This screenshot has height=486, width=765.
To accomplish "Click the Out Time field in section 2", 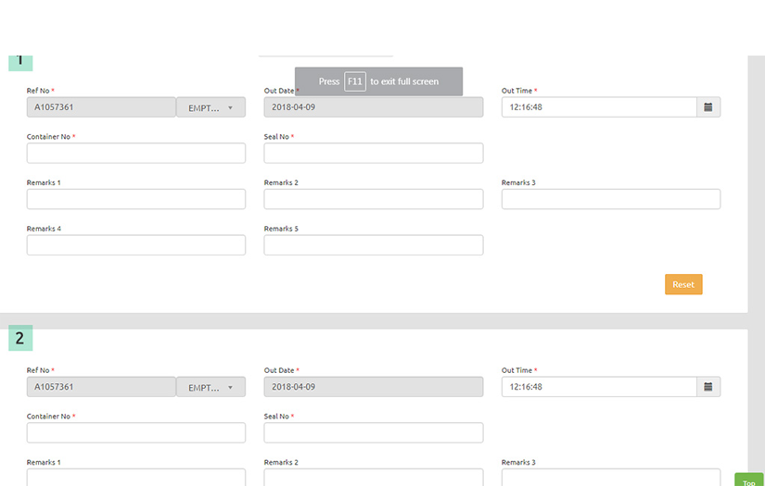I will tap(599, 387).
